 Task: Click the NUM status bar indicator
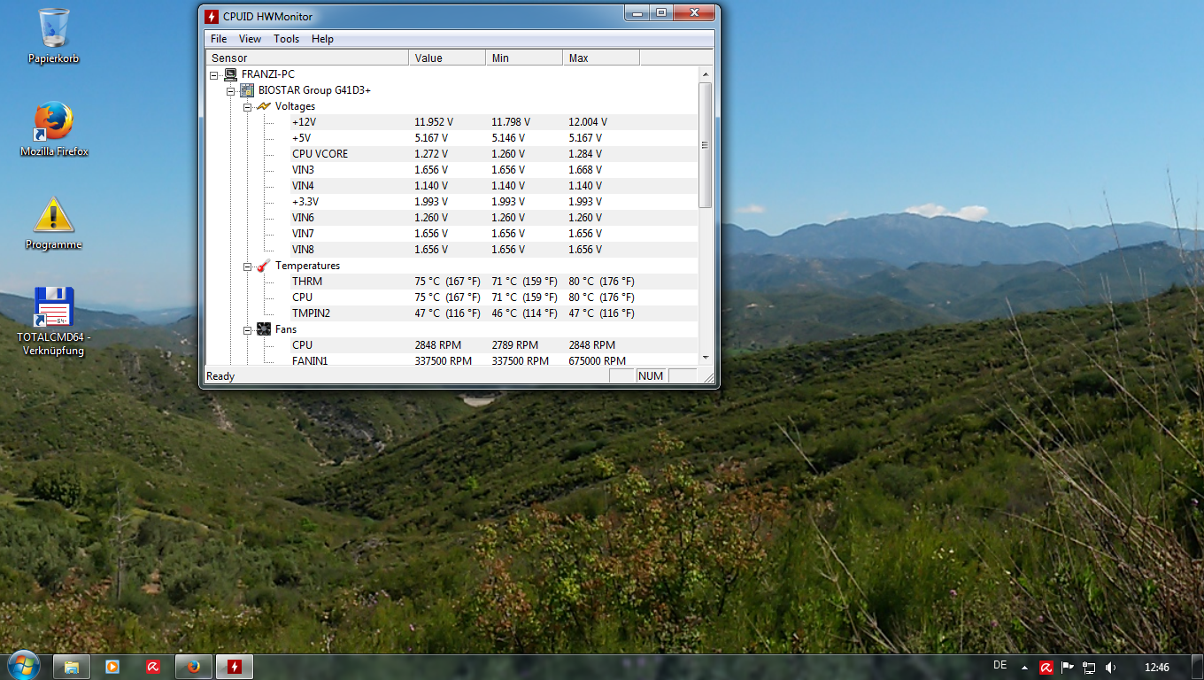[651, 376]
